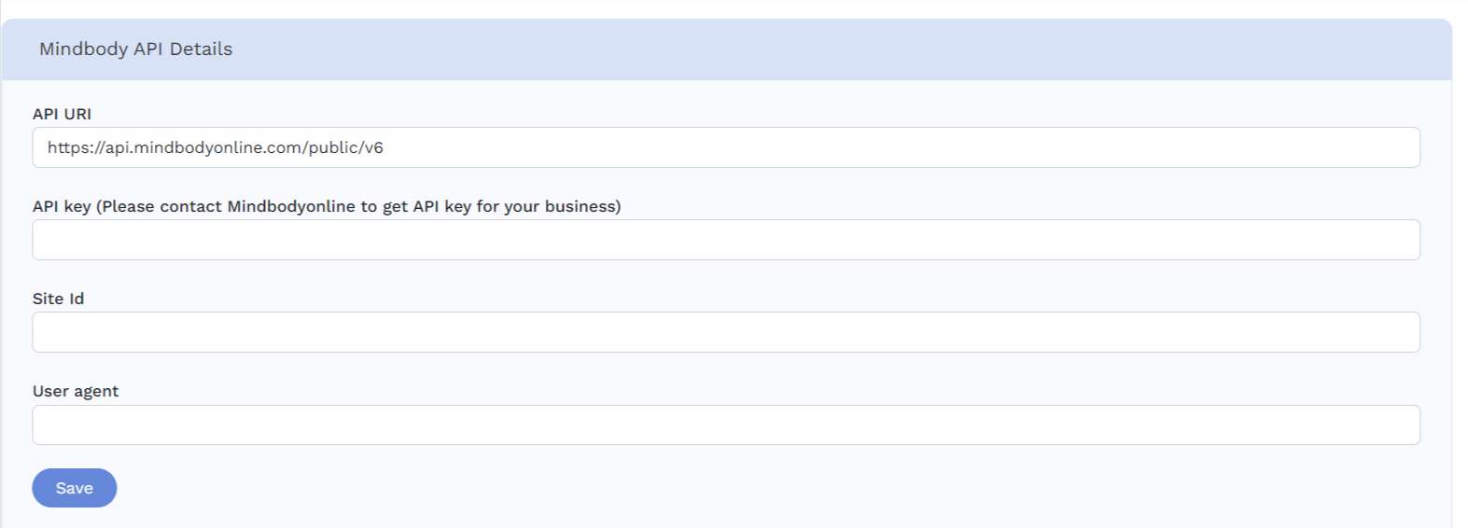The image size is (1468, 528).
Task: Click the api.mindbodyonline.com URL text
Action: click(x=215, y=147)
